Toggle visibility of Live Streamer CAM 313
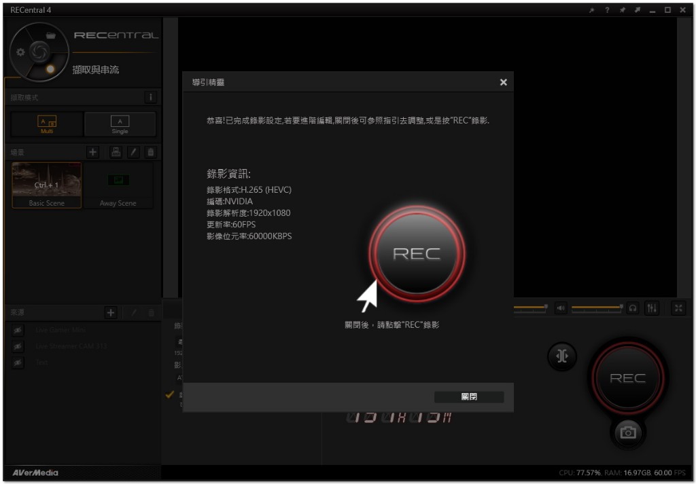 pos(18,346)
